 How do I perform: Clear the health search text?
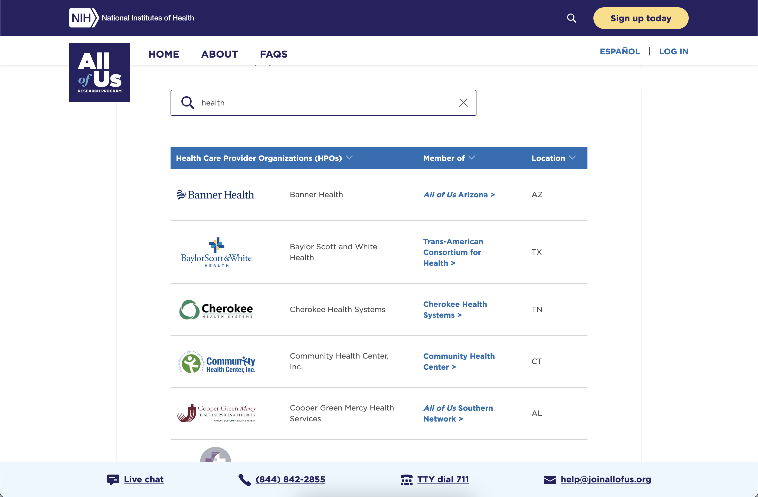pos(463,103)
